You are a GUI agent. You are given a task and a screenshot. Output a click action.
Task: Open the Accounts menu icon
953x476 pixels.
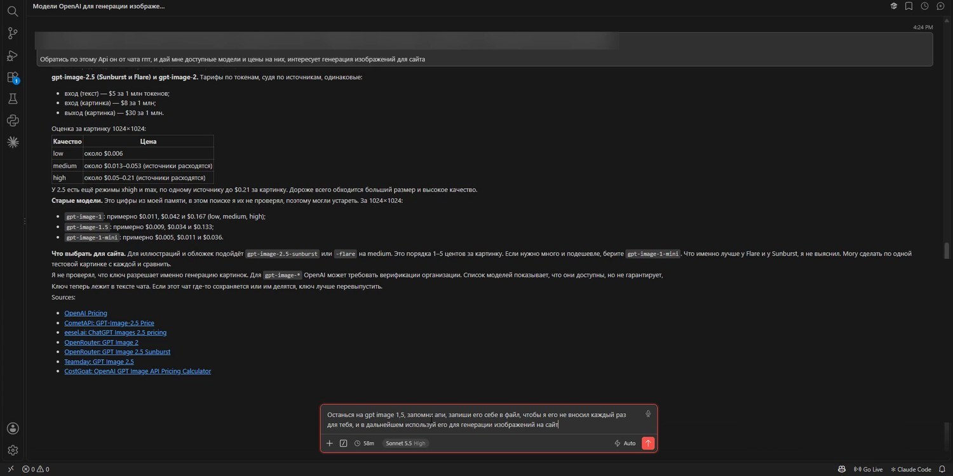pyautogui.click(x=12, y=428)
